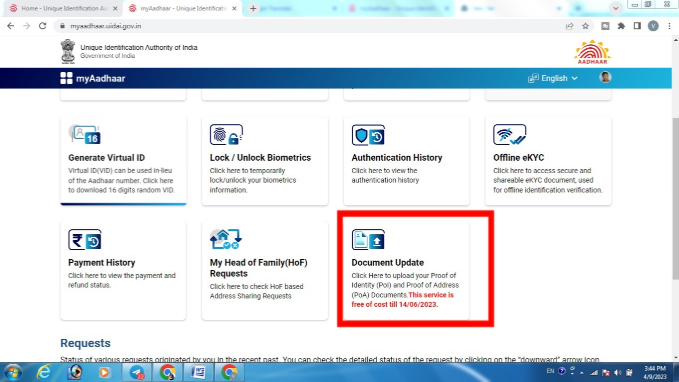
Task: Open the Chrome side panel icon
Action: 637,26
